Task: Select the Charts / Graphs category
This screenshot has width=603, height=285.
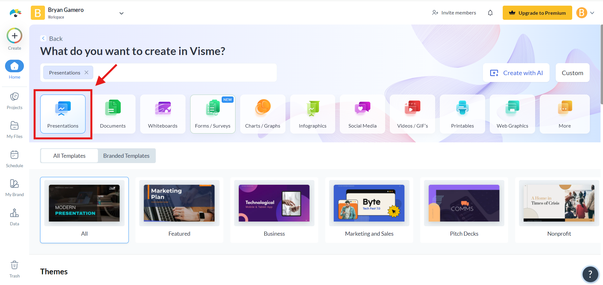Action: [263, 114]
